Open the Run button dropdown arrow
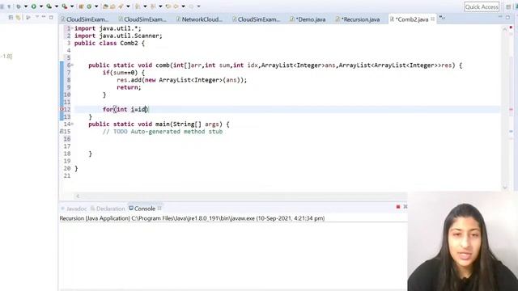518x291 pixels. coord(41,6)
